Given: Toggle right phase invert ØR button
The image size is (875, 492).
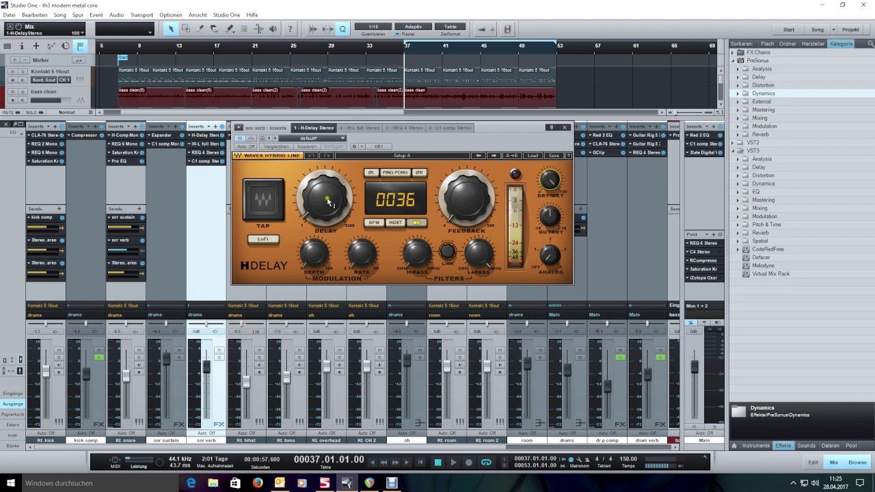Looking at the screenshot, I should pyautogui.click(x=419, y=173).
